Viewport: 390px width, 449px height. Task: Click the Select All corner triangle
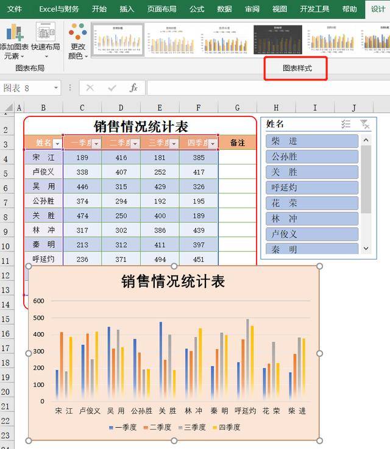[x=9, y=108]
